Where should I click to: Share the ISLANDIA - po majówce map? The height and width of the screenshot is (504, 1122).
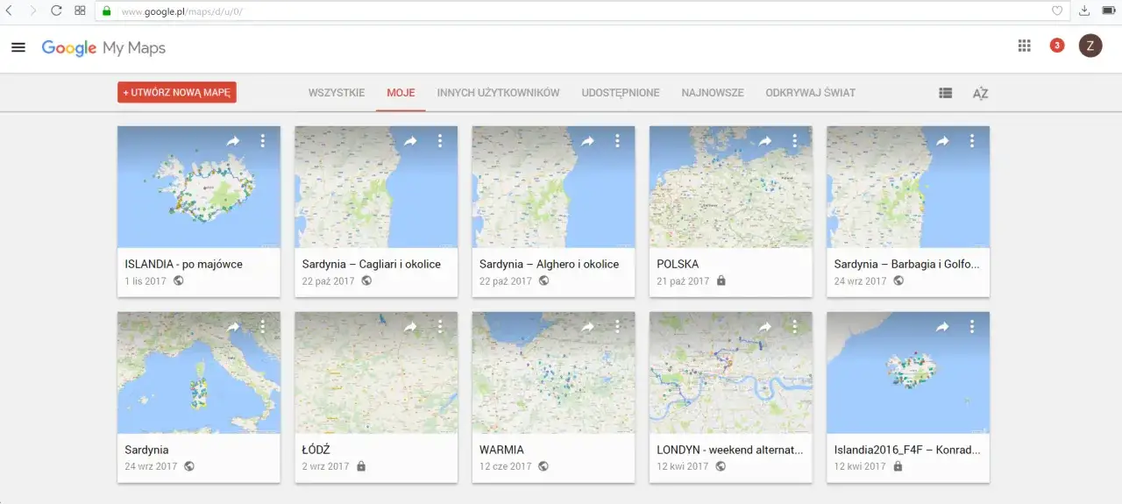(x=233, y=141)
